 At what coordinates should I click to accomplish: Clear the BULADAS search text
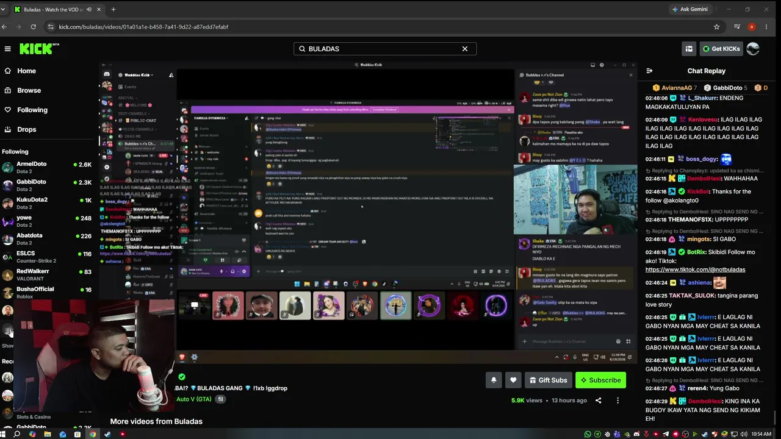click(465, 49)
